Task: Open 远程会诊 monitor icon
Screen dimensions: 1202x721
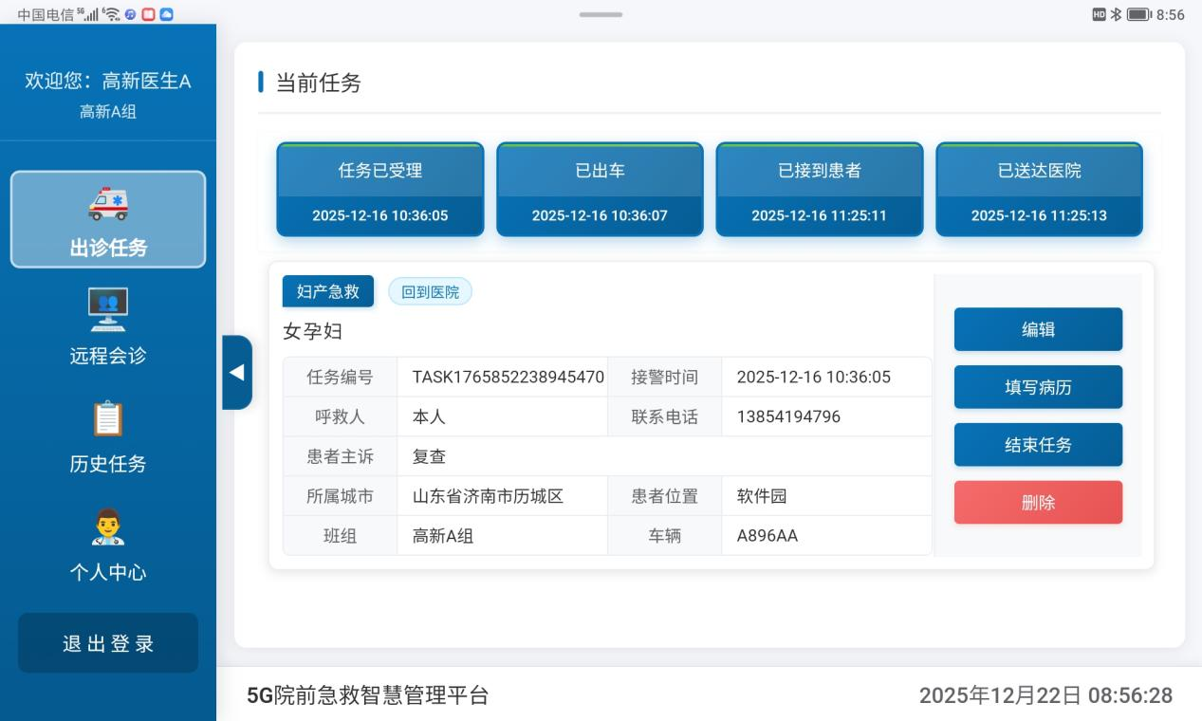Action: [x=108, y=309]
